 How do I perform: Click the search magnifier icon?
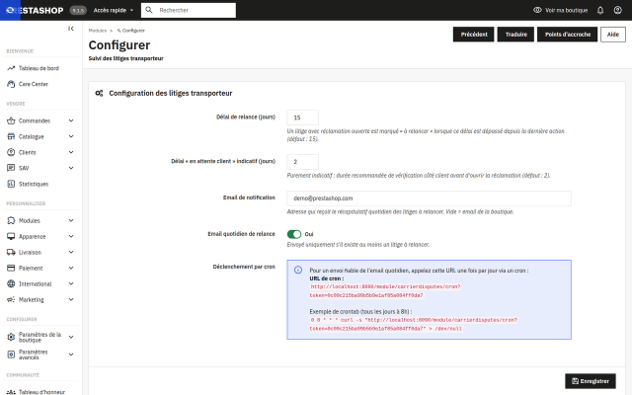point(149,10)
